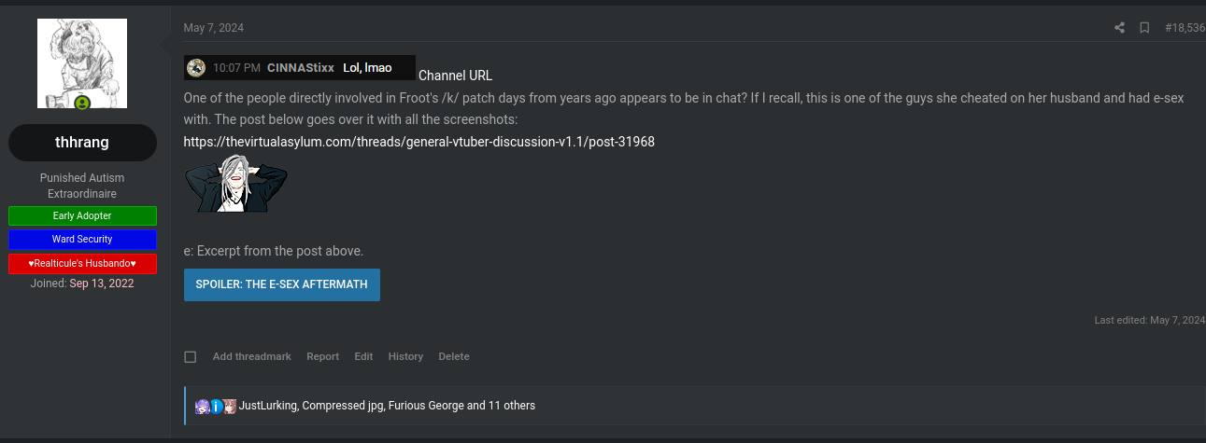The width and height of the screenshot is (1206, 443).
Task: Delete this post
Action: (x=454, y=356)
